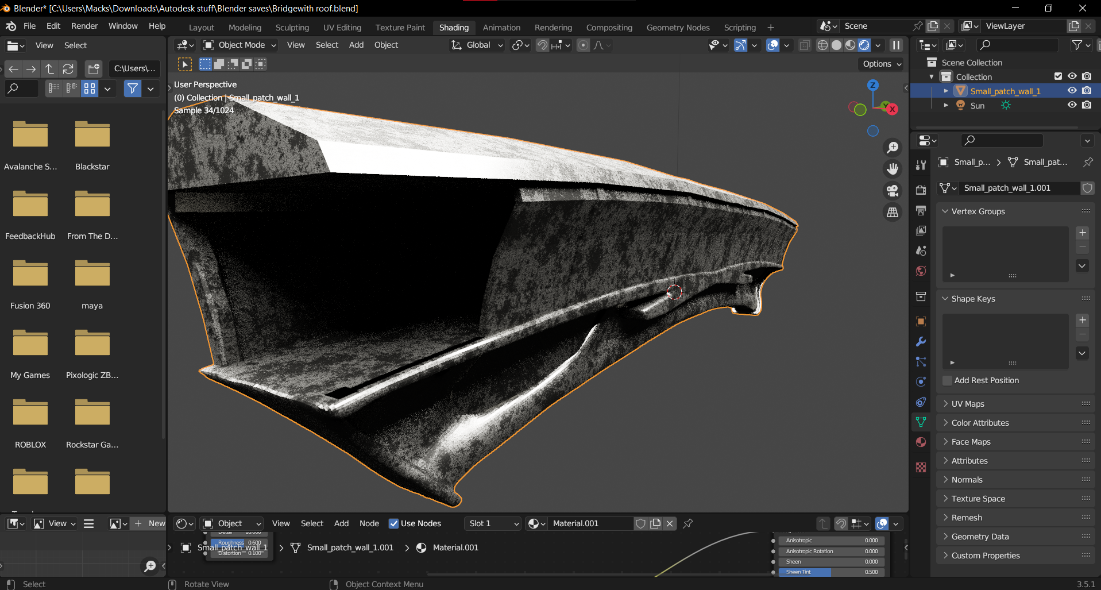Open the Material properties tab icon

pos(921,442)
